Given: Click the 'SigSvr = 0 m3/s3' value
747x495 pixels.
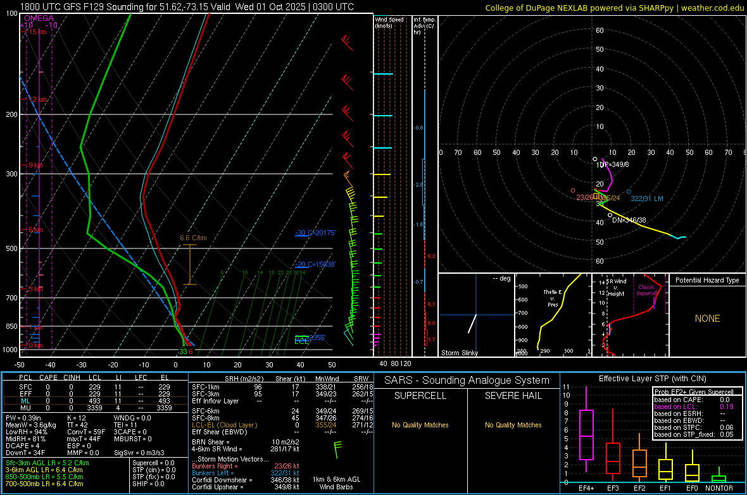Looking at the screenshot, I should 139,453.
